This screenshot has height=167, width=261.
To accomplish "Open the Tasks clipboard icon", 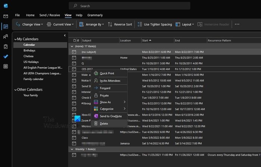I will [x=6, y=47].
